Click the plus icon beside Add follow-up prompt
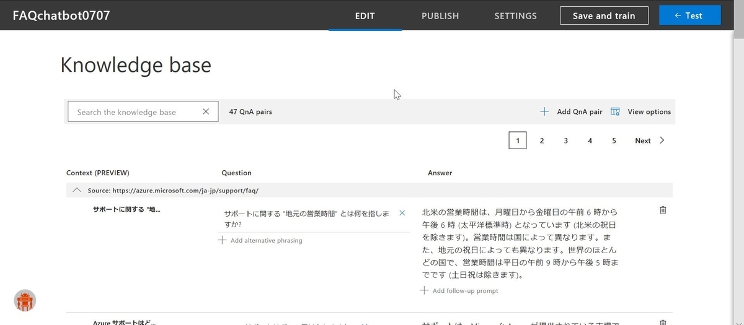Screen dimensions: 744x325 (x=424, y=290)
